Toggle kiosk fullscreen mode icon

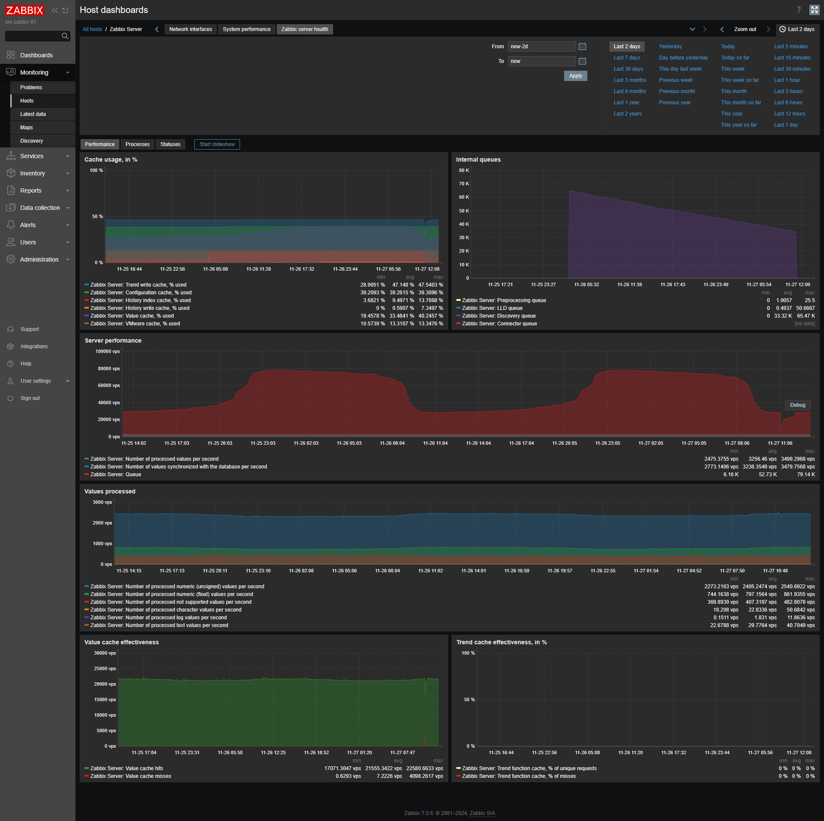[x=814, y=10]
